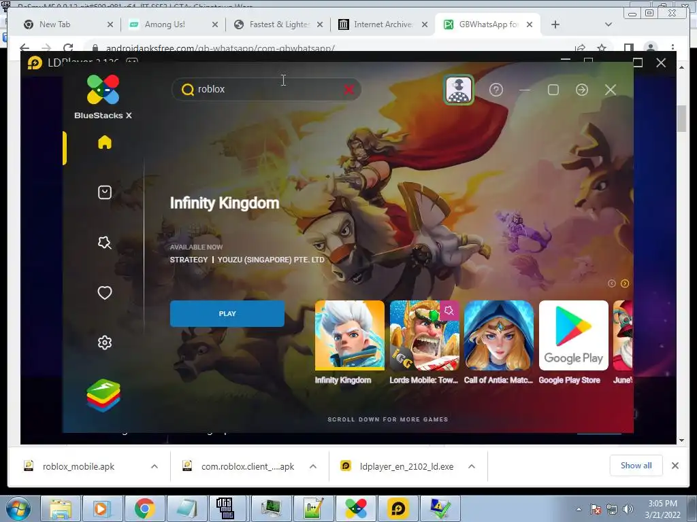The height and width of the screenshot is (522, 697).
Task: Select the Infinity Kingdom game thumbnail
Action: click(x=350, y=336)
